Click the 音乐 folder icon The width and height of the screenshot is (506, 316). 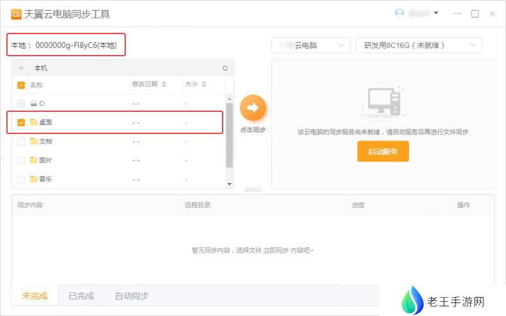(34, 179)
